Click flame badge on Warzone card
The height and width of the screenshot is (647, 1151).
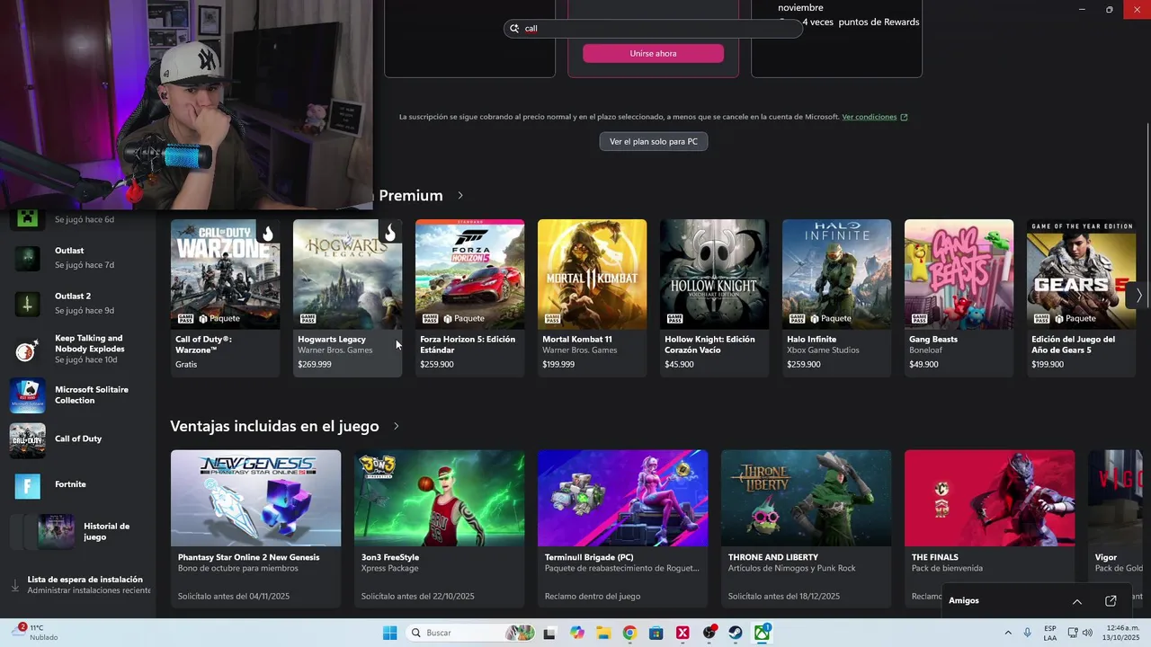coord(267,234)
